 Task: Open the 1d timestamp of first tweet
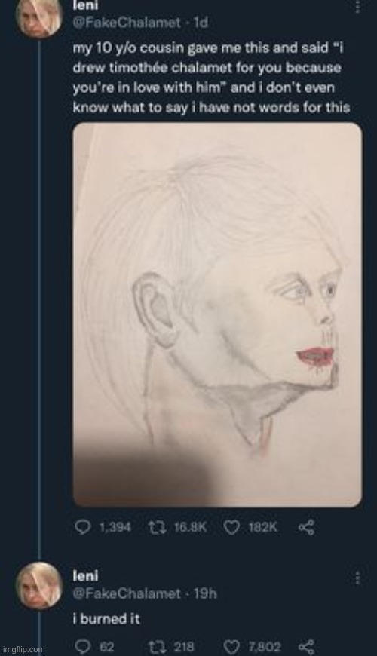pos(201,22)
